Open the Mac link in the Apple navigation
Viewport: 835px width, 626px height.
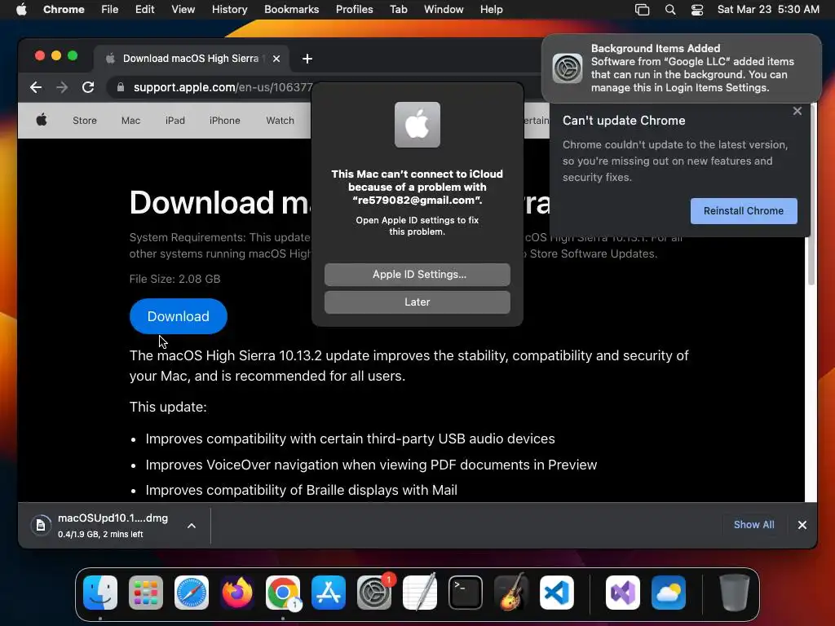(x=130, y=121)
